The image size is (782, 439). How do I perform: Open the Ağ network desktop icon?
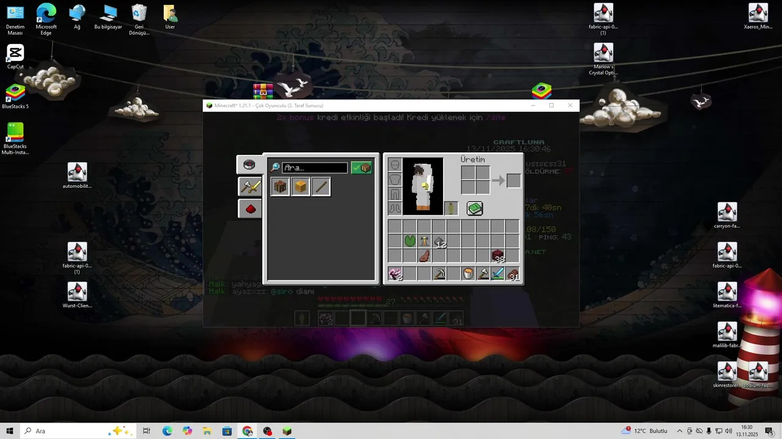(77, 17)
